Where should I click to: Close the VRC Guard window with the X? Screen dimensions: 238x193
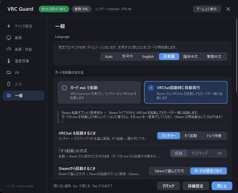(x=228, y=9)
